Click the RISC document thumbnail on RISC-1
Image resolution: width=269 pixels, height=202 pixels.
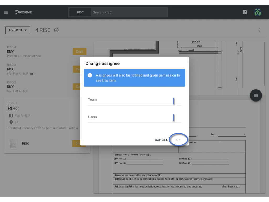(13, 143)
